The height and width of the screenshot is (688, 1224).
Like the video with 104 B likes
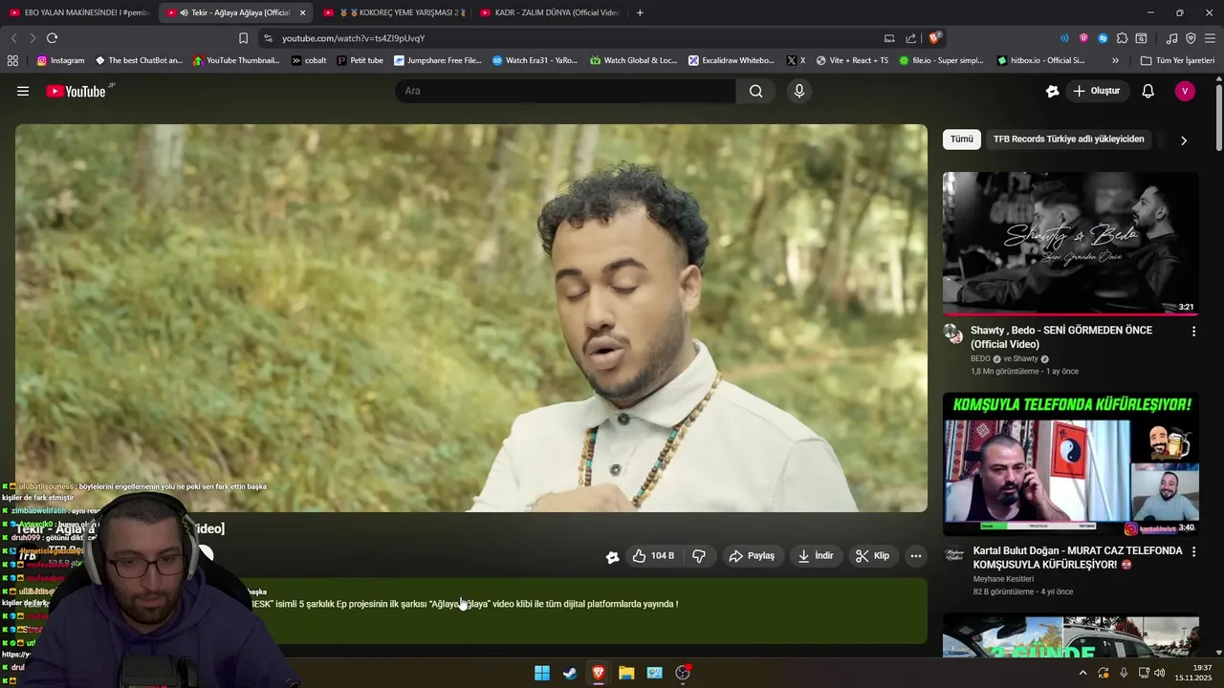(x=653, y=556)
